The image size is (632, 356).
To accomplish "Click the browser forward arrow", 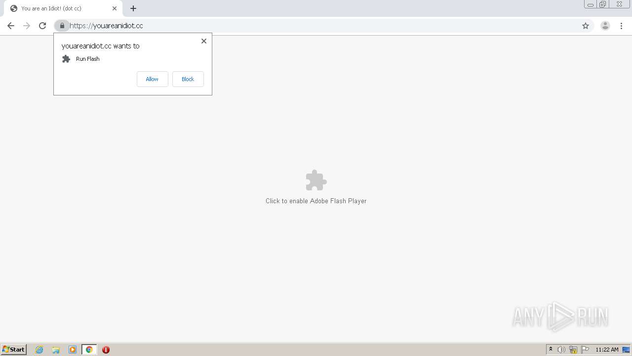I will point(27,26).
